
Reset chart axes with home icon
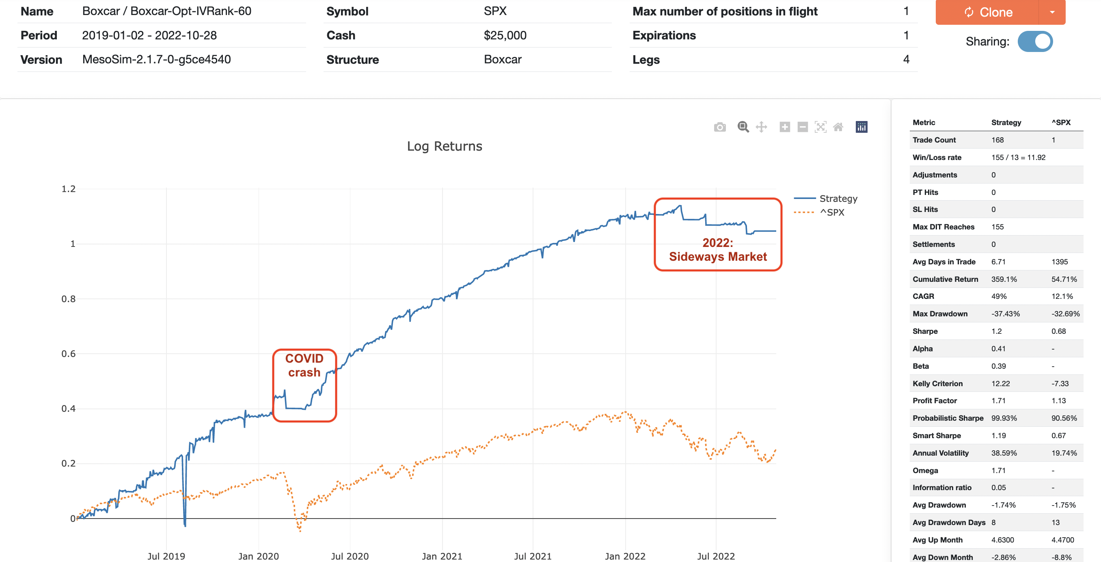click(838, 127)
